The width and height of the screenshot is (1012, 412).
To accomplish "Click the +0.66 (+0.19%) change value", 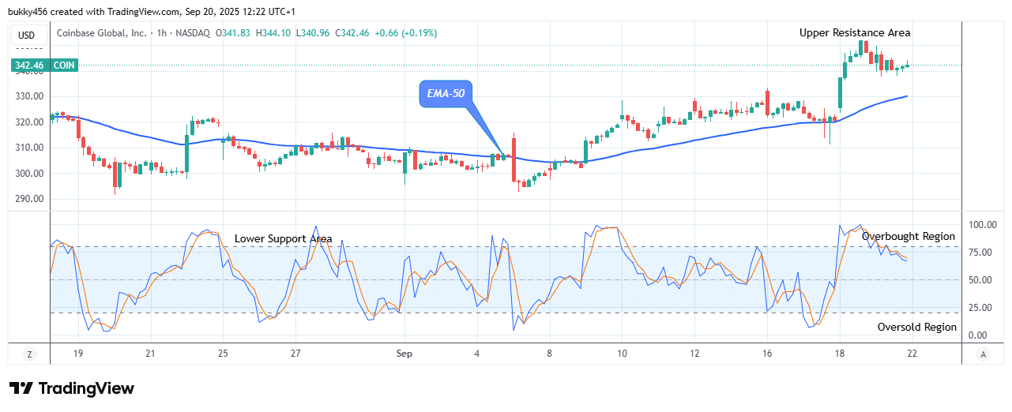I will (x=406, y=33).
